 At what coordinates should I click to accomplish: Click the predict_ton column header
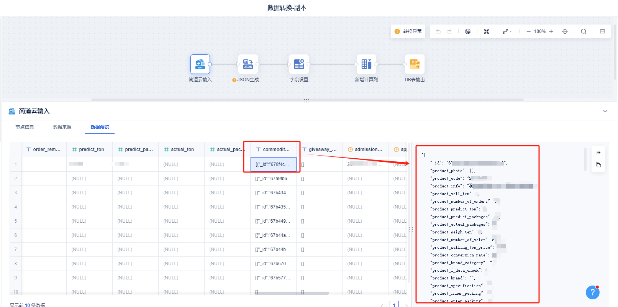(x=89, y=149)
